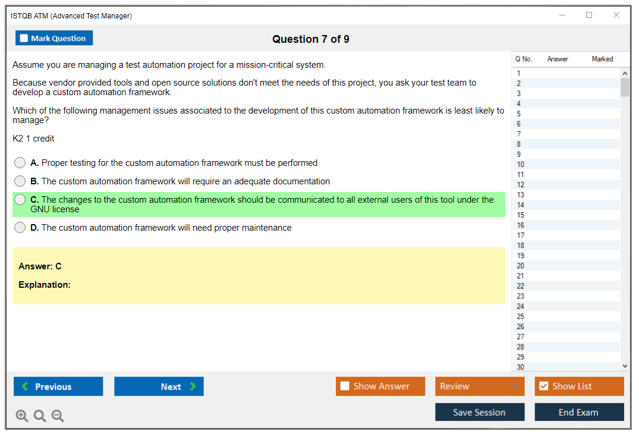639x437 pixels.
Task: Choose option C about GNU license
Action: point(20,200)
